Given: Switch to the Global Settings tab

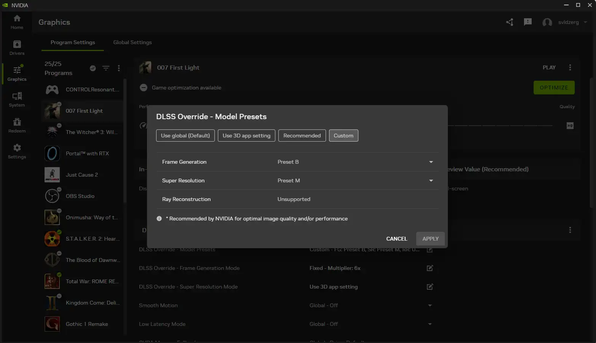Looking at the screenshot, I should (x=133, y=42).
